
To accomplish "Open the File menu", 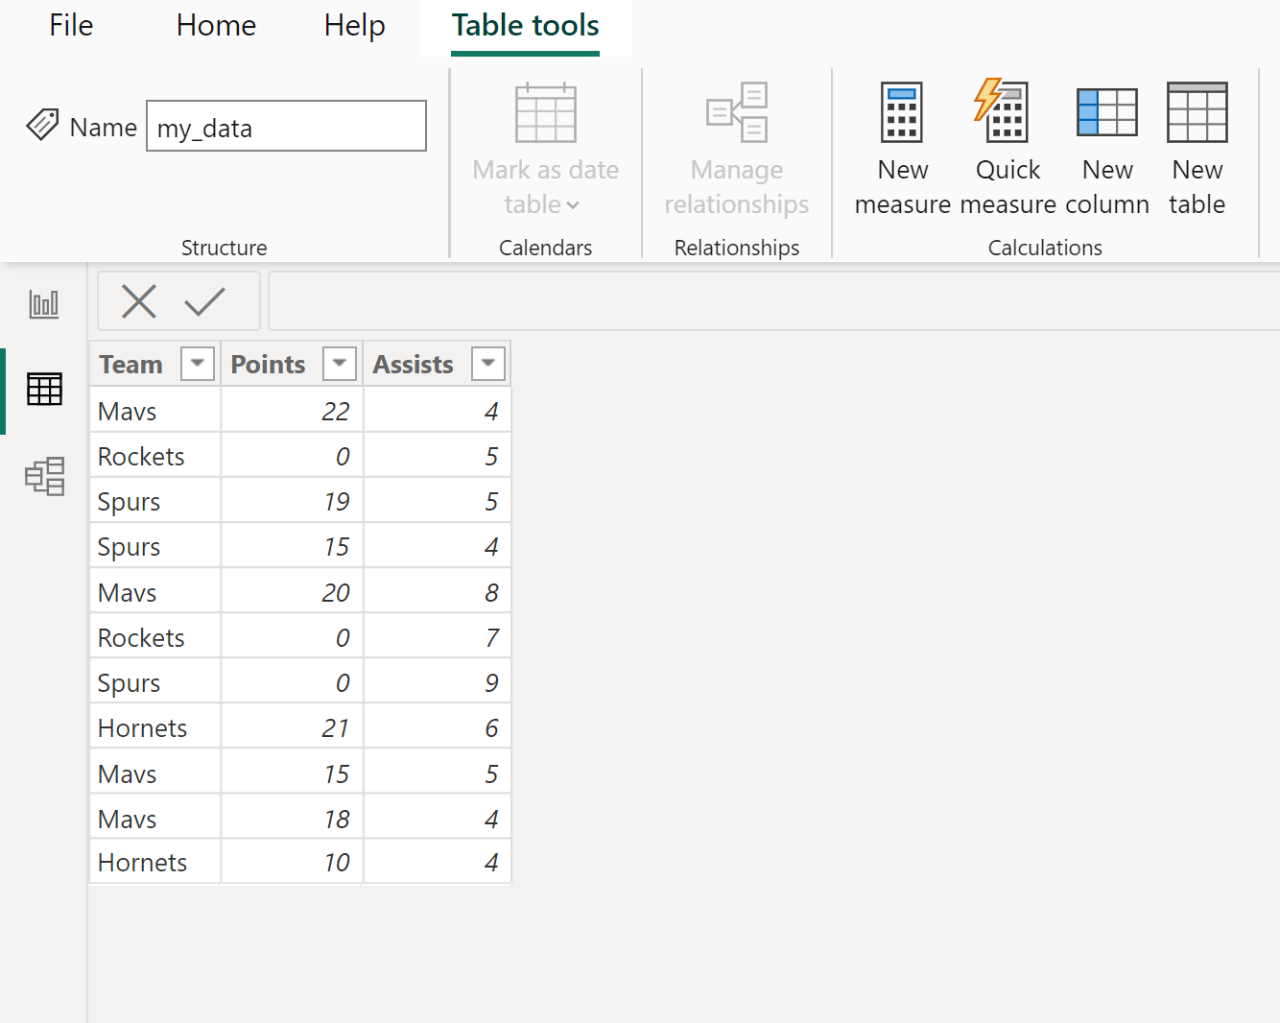I will click(x=71, y=26).
